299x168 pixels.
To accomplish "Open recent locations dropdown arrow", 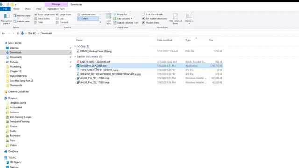I will click(14, 33).
